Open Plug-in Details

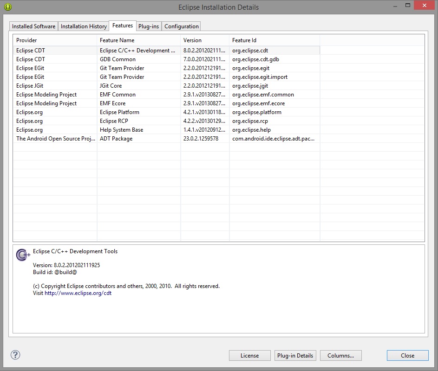click(x=295, y=355)
